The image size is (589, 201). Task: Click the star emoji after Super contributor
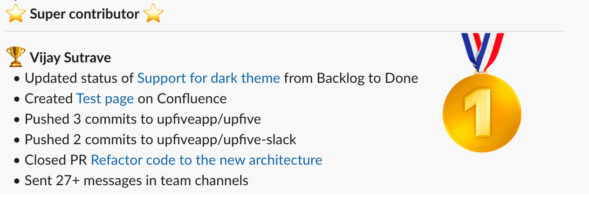tap(153, 14)
